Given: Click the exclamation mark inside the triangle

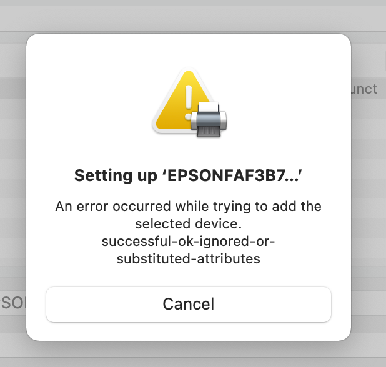Looking at the screenshot, I should (x=189, y=102).
